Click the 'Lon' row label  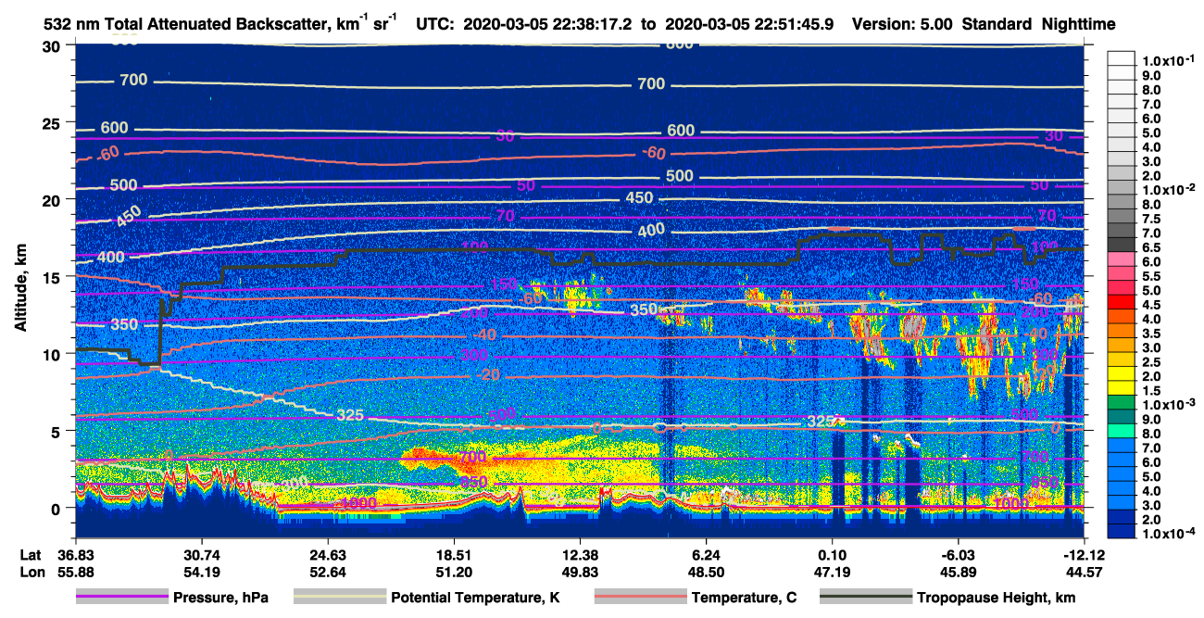(x=31, y=572)
